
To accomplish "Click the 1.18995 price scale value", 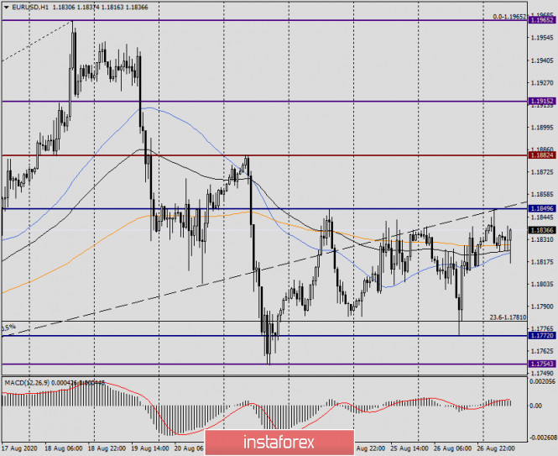I will [x=542, y=128].
